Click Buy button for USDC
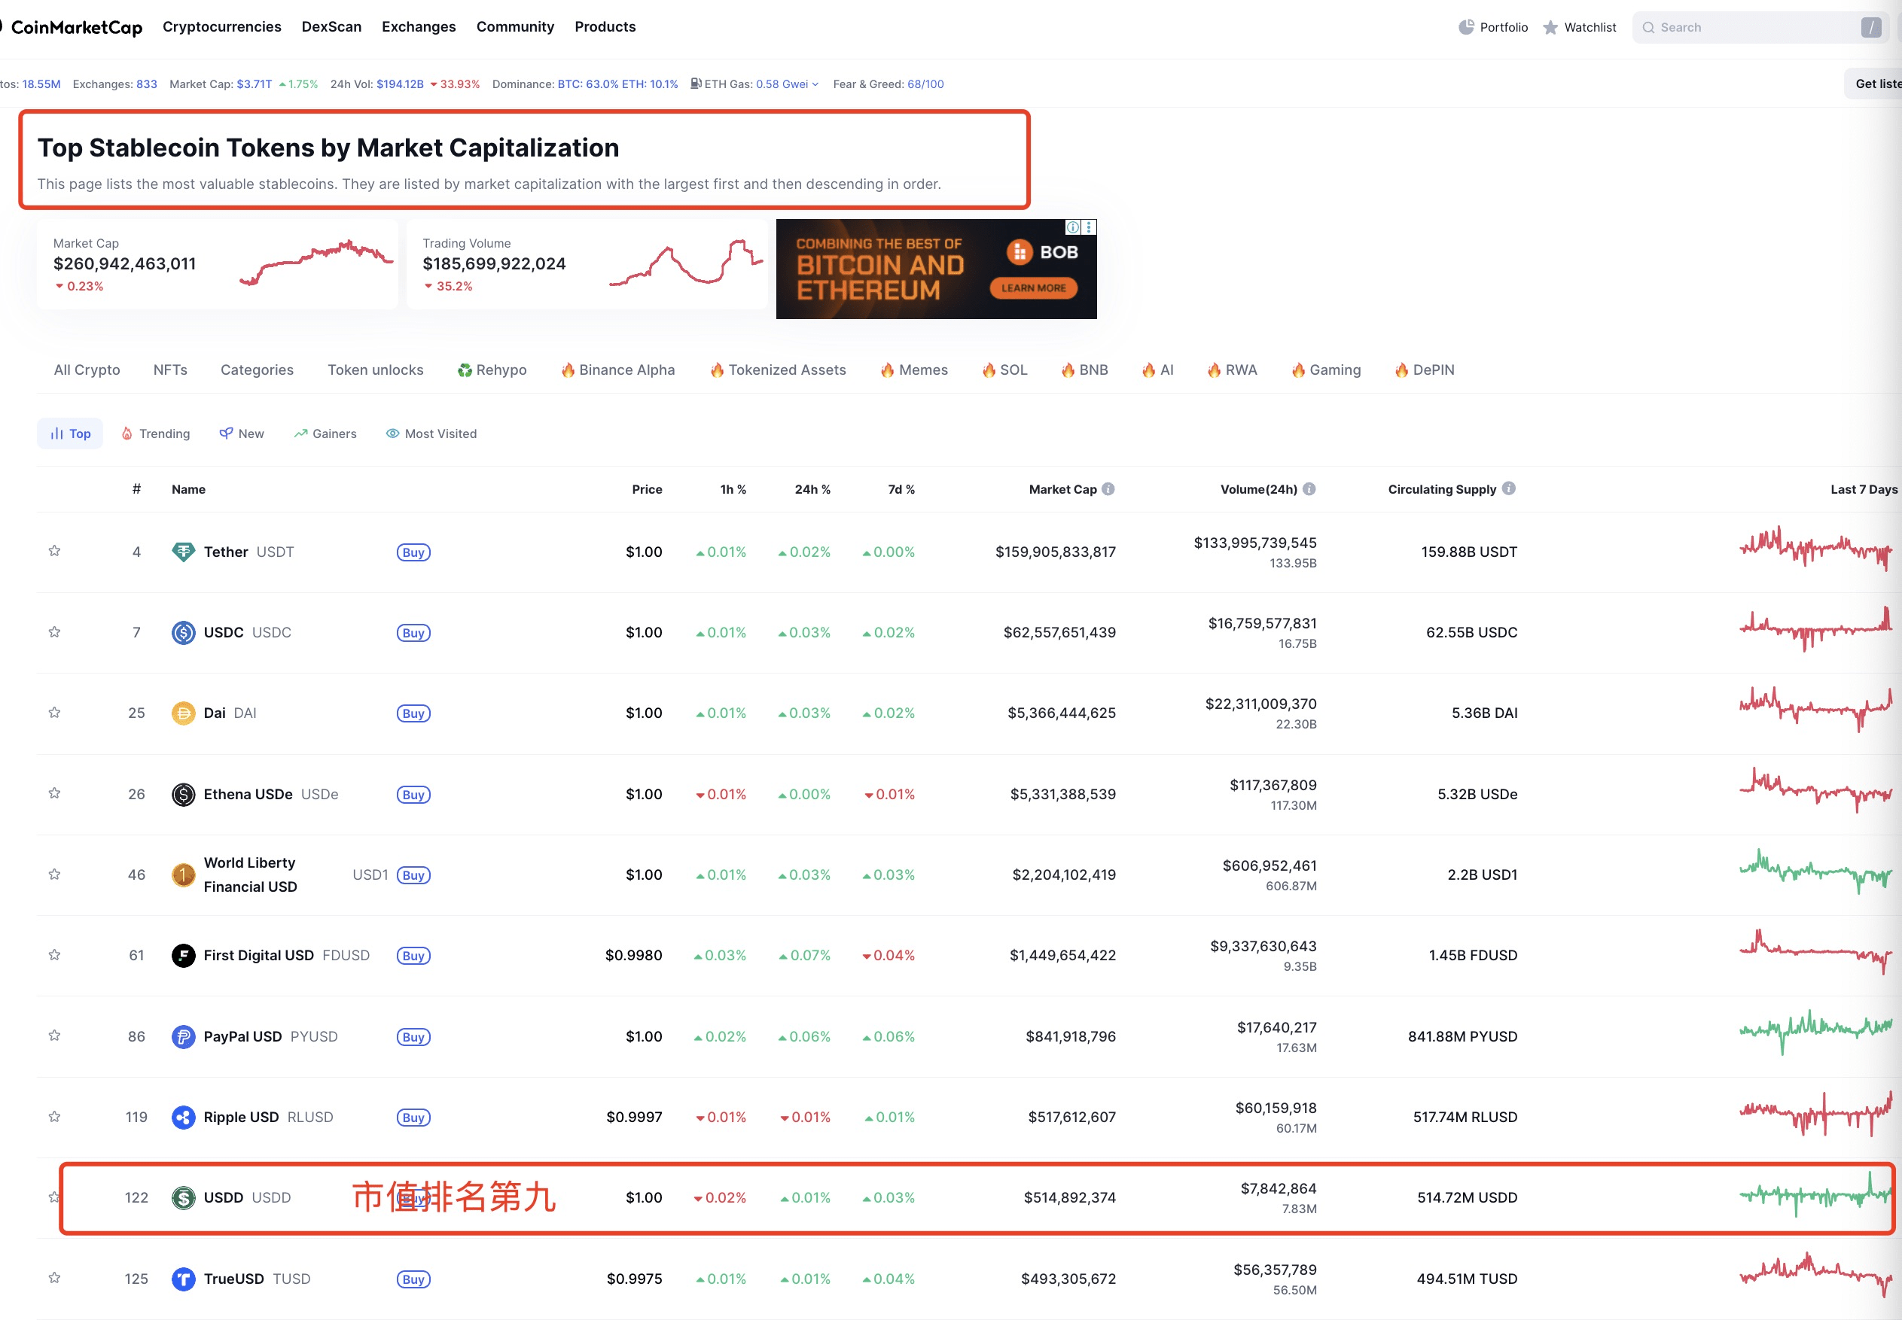The width and height of the screenshot is (1902, 1320). pos(413,633)
